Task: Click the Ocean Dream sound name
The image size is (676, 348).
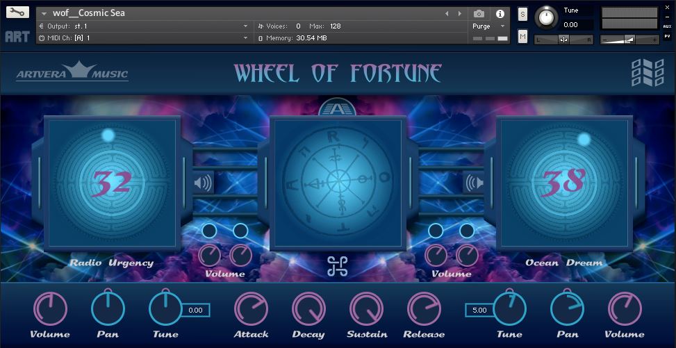Action: 564,263
